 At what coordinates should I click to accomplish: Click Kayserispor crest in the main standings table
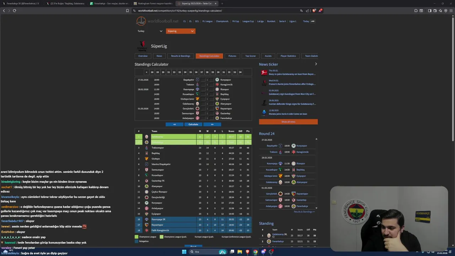146,225
